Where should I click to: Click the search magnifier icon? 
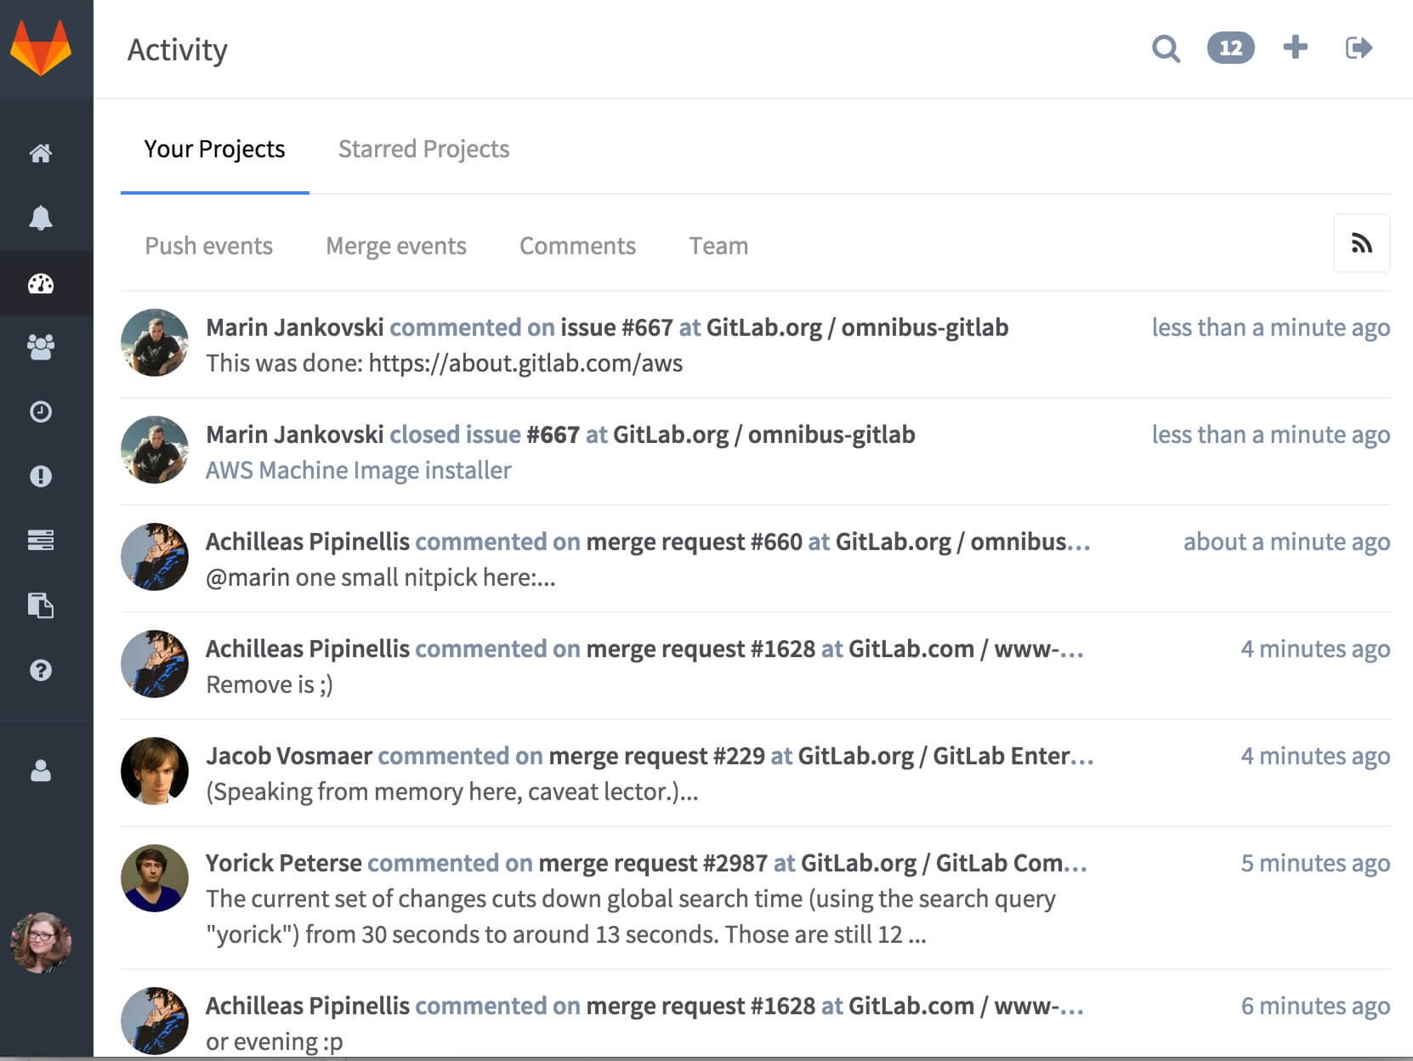point(1166,48)
